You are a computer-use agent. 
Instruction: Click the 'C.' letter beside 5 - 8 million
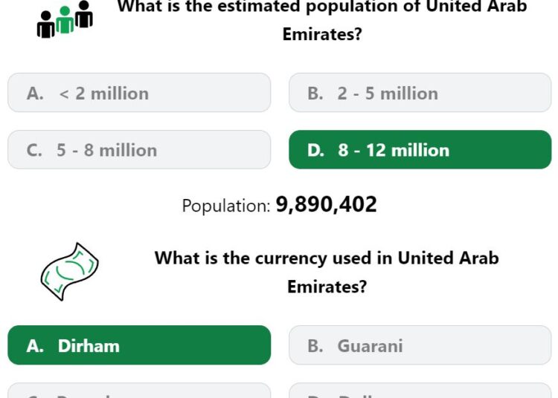tap(34, 150)
